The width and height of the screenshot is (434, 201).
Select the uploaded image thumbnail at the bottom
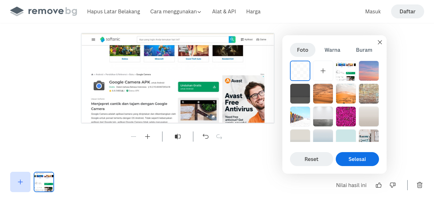click(44, 182)
